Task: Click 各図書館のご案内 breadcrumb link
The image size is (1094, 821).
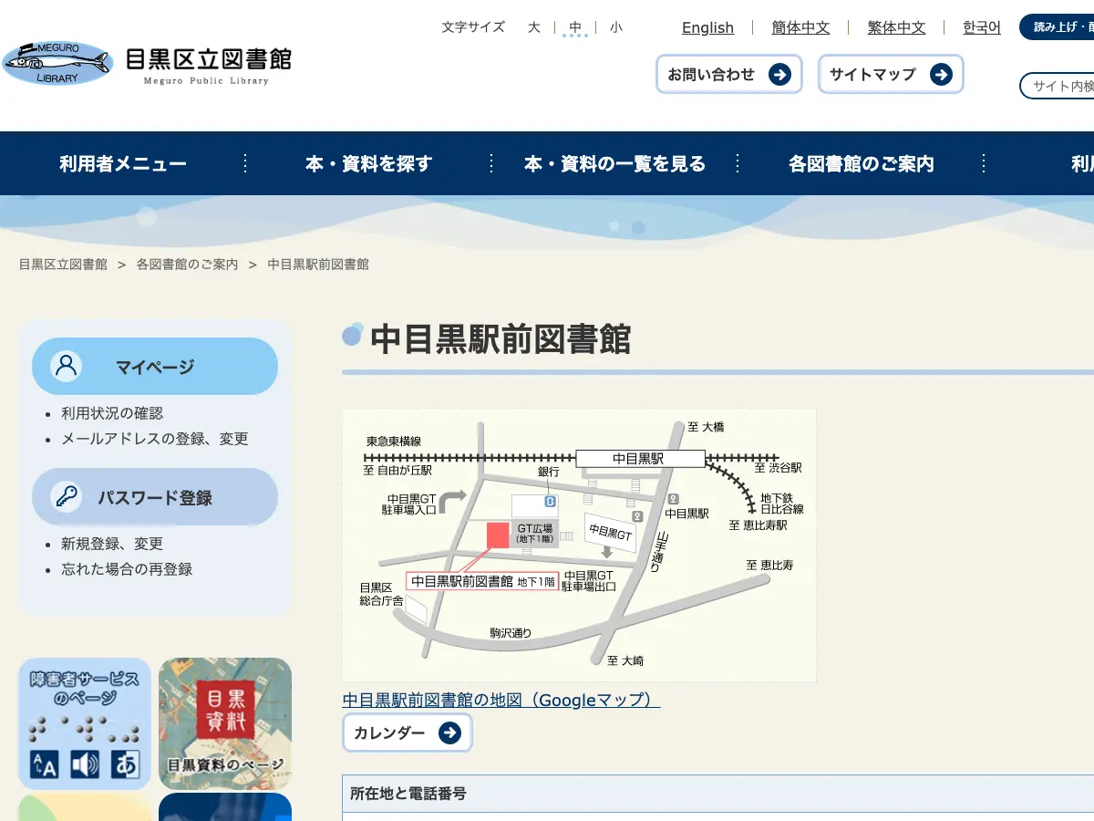Action: 187,265
